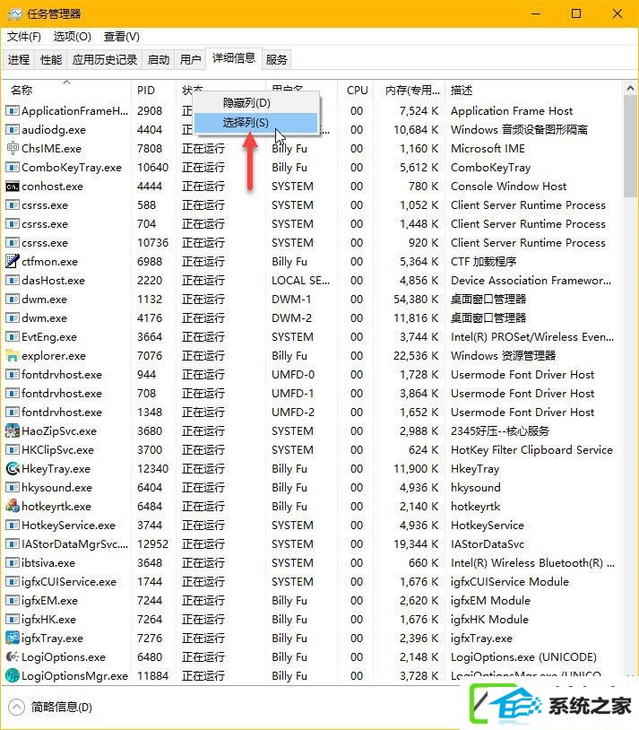Click the dasHost.exe process icon
This screenshot has width=639, height=730.
click(x=13, y=281)
